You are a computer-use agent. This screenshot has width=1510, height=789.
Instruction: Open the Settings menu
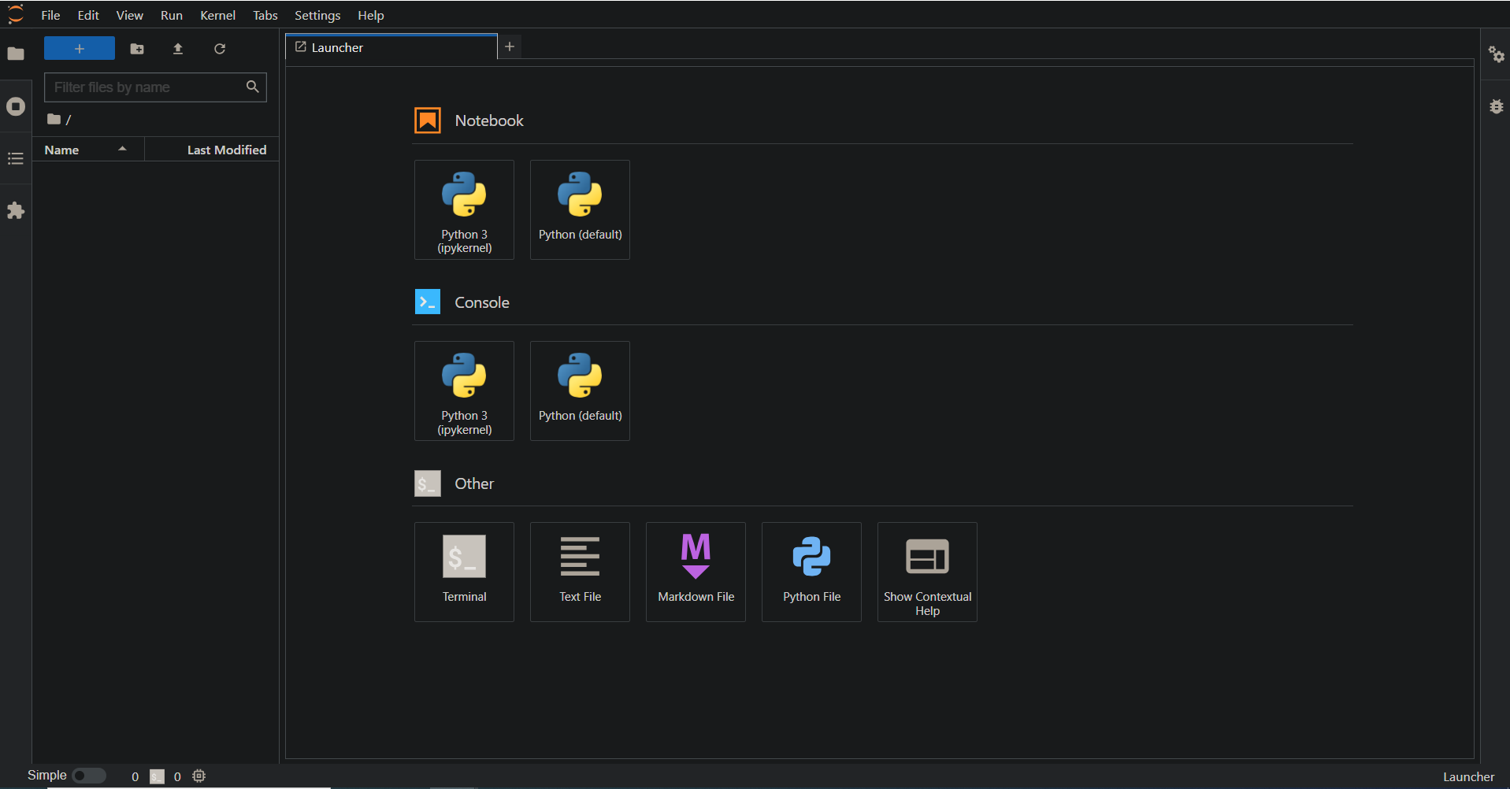tap(317, 15)
